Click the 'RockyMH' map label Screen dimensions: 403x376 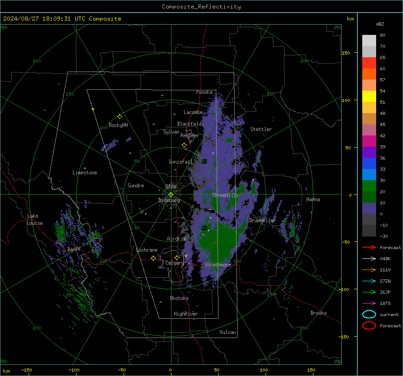(118, 125)
